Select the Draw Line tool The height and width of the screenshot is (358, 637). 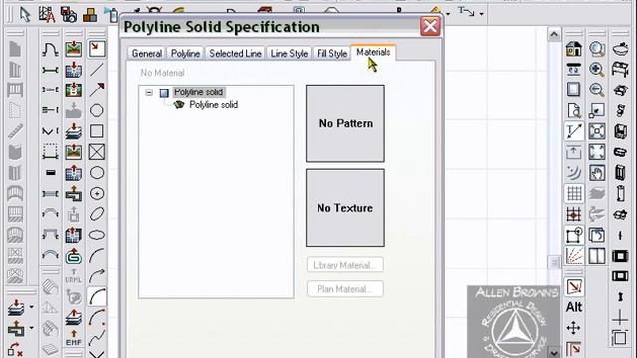pyautogui.click(x=97, y=70)
